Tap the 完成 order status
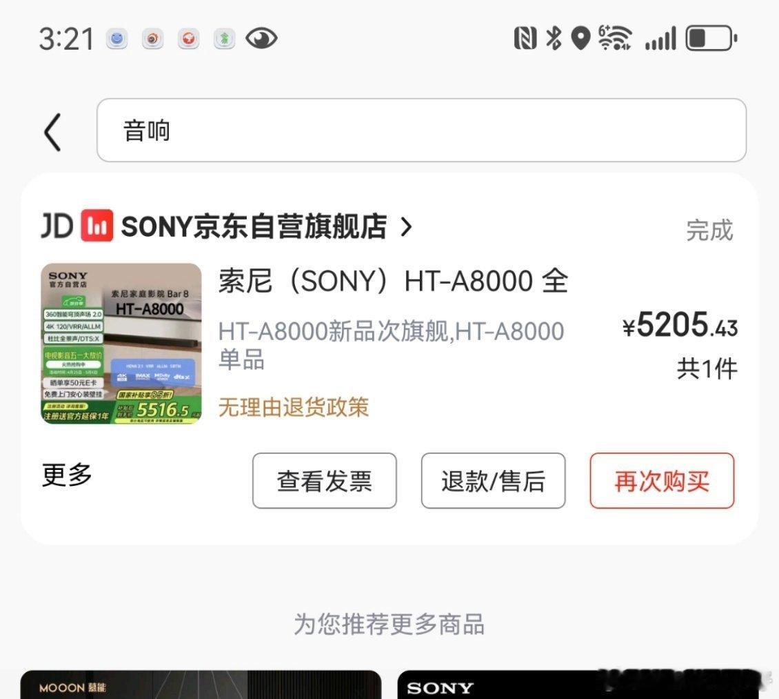 709,230
